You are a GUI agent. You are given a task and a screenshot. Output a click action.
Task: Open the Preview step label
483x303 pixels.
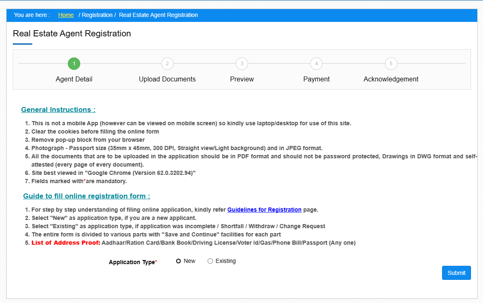click(x=242, y=79)
